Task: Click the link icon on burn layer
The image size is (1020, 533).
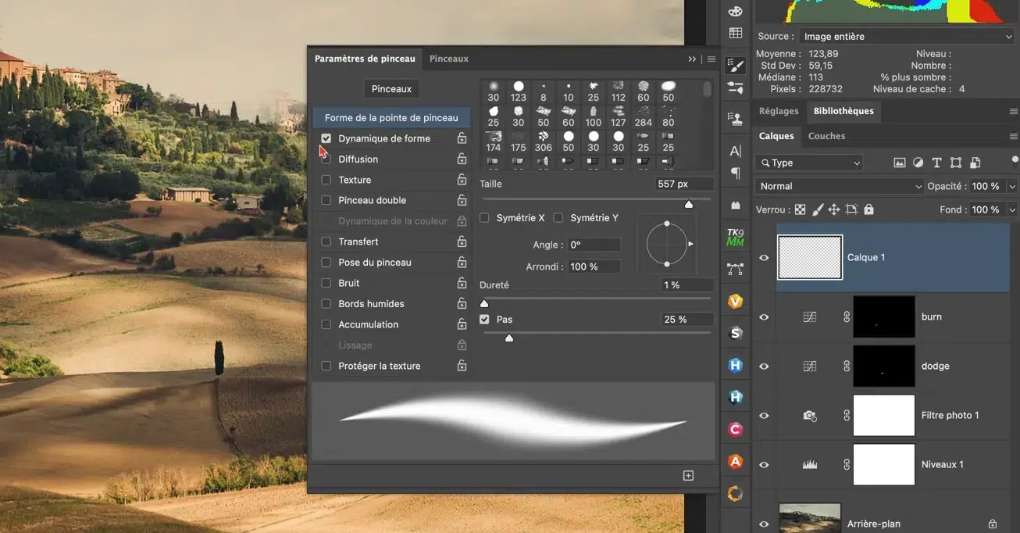Action: [847, 317]
